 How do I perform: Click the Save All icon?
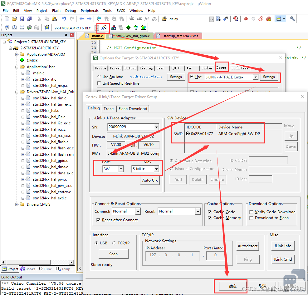(x=29, y=19)
